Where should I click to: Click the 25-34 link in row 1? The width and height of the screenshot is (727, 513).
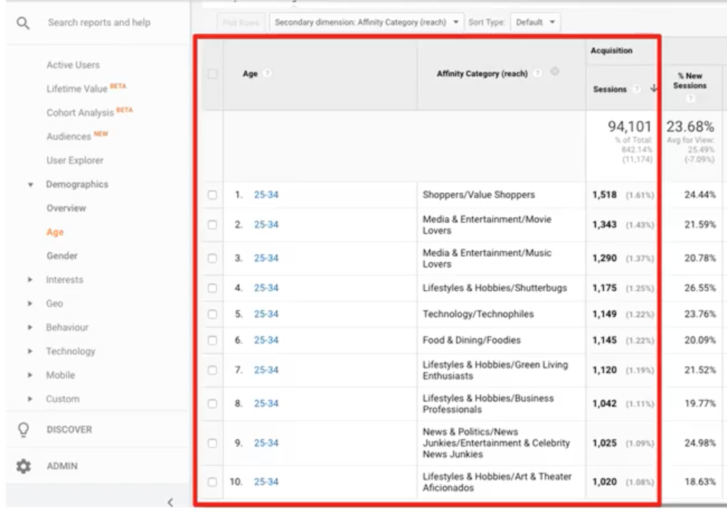pos(266,195)
